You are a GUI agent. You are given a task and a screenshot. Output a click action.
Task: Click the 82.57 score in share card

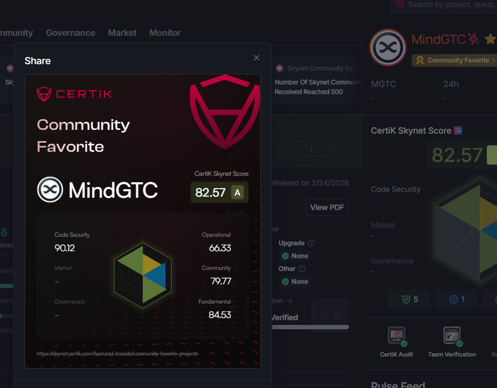point(210,192)
